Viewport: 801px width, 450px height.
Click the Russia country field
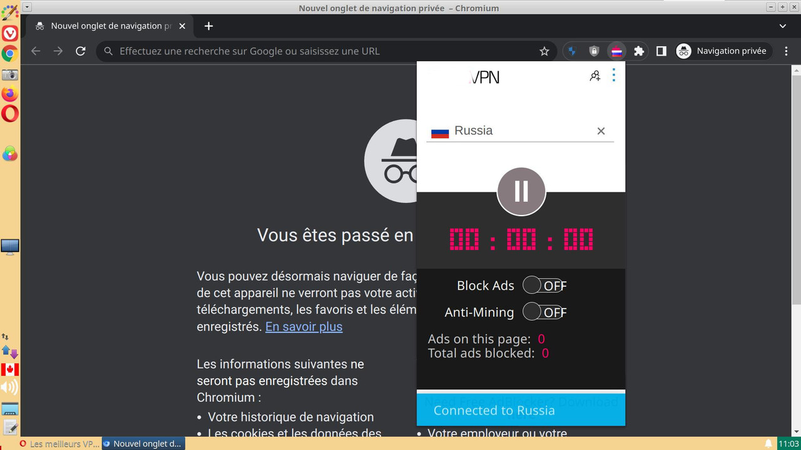(520, 131)
